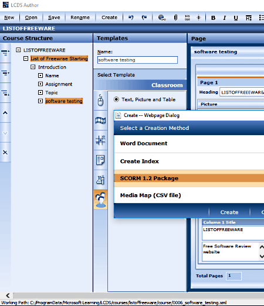Click the Column 1 Title text field
This screenshot has width=264, height=306.
pyautogui.click(x=233, y=233)
